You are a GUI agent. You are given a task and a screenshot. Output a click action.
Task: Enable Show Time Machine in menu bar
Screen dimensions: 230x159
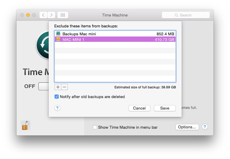tap(95, 127)
